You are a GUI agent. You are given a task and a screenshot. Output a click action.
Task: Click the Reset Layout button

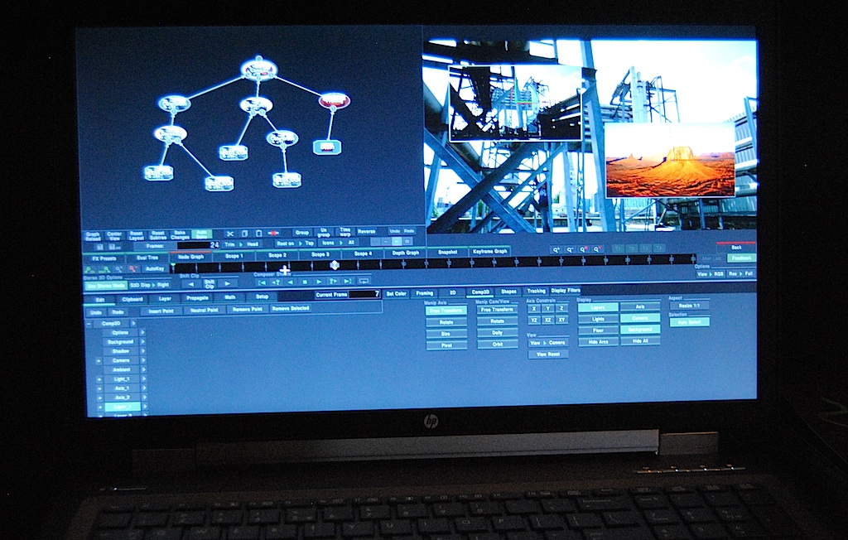coord(137,236)
